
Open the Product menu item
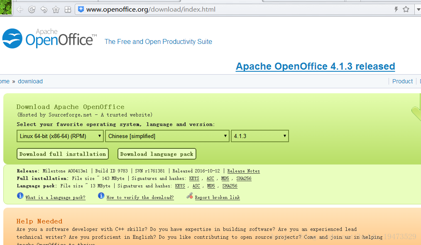point(402,81)
